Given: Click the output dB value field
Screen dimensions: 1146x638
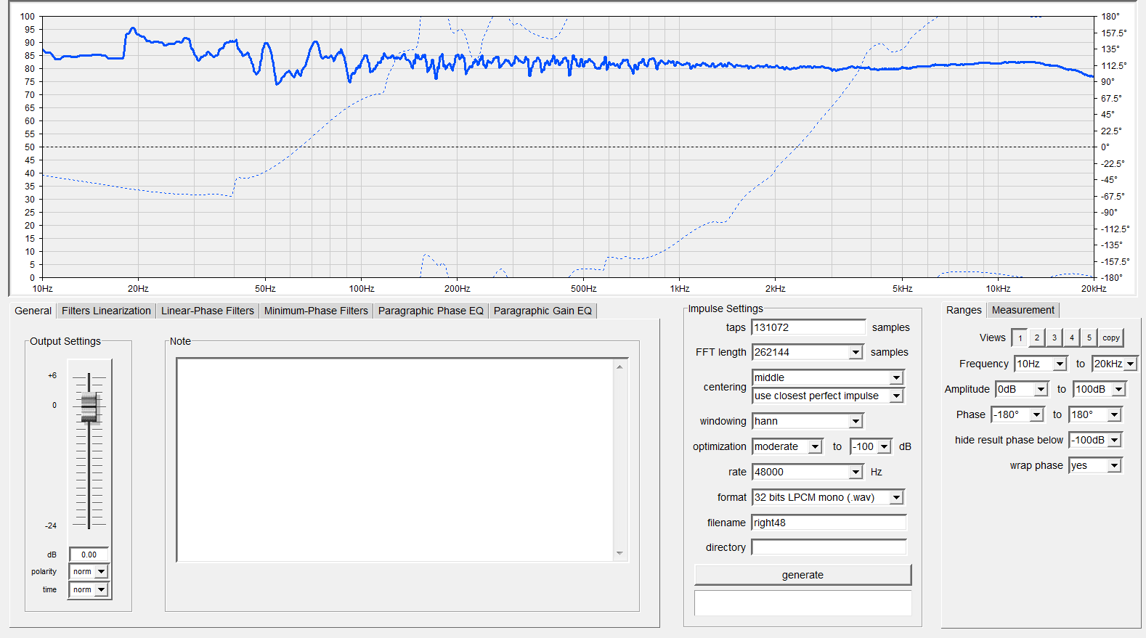Looking at the screenshot, I should tap(89, 555).
